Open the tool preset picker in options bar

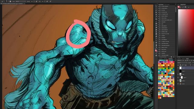pyautogui.click(x=3, y=1)
